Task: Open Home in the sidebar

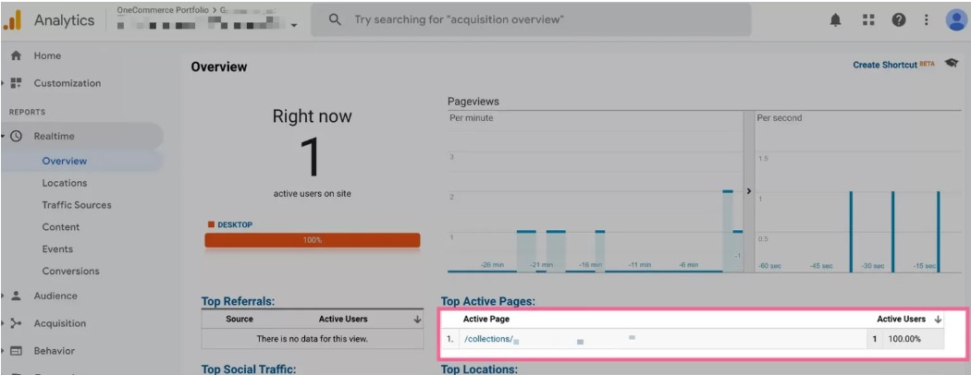Action: (x=48, y=55)
